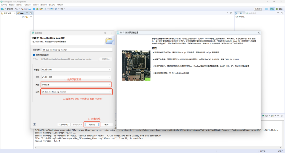Expand the 开发板 RC-Pi-3506 dropdown
Image resolution: width=285 pixels, height=153 pixels.
(x=76, y=70)
